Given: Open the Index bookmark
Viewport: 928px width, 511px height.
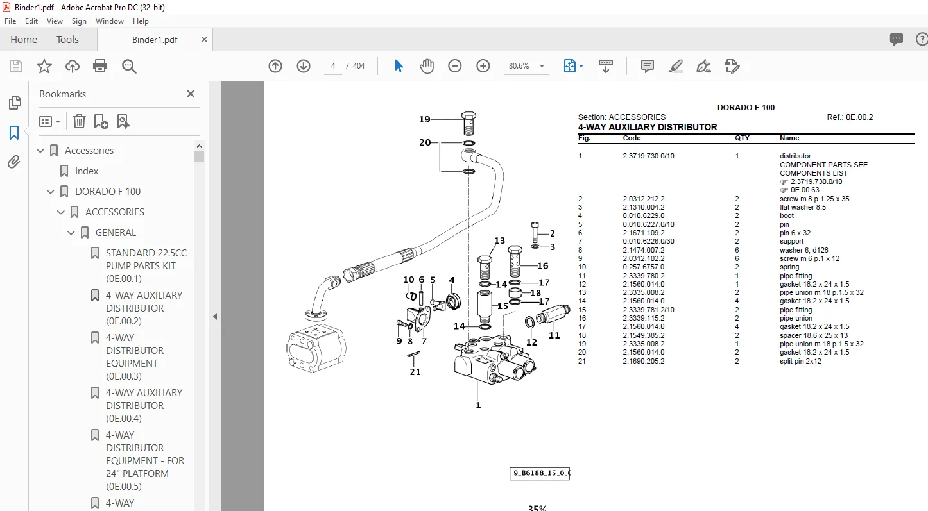Looking at the screenshot, I should pyautogui.click(x=87, y=171).
